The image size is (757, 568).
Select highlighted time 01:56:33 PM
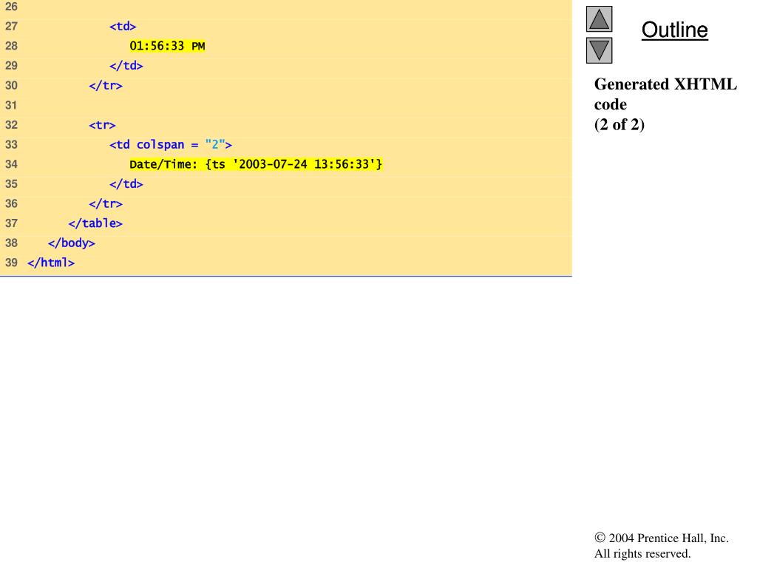167,46
